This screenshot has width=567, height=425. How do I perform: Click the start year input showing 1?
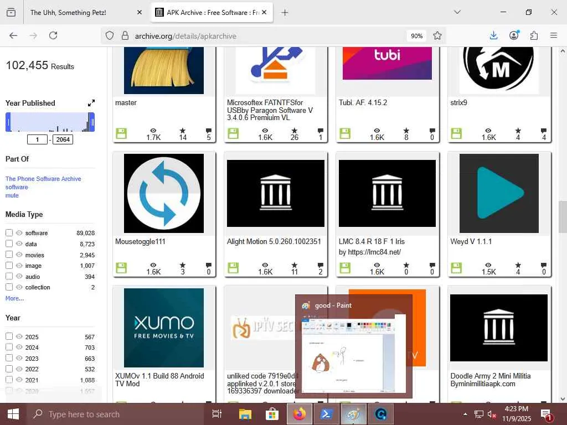click(37, 139)
